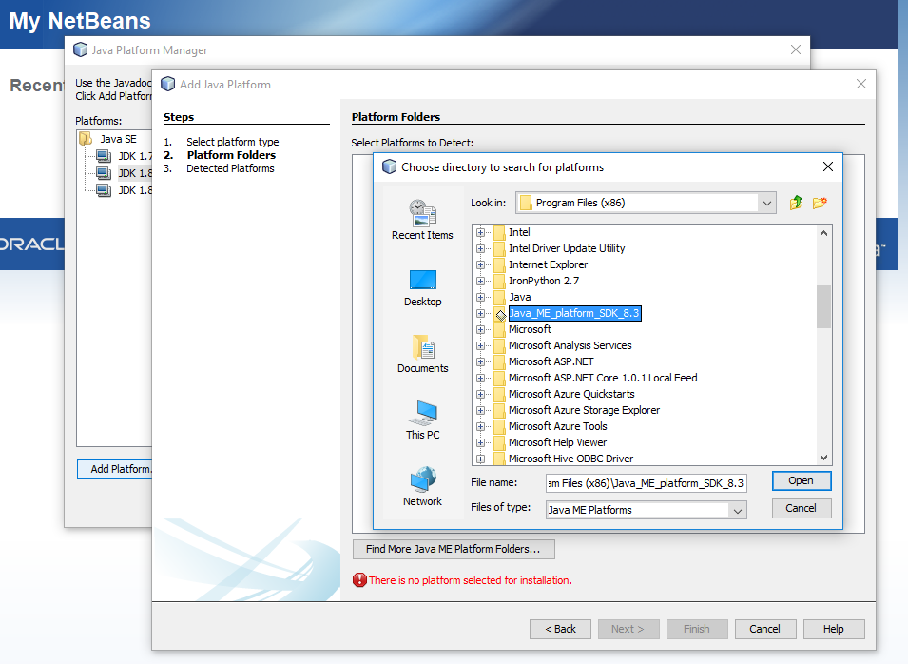Click Add Platform in Java Platform Manager
The width and height of the screenshot is (908, 664).
tap(115, 469)
